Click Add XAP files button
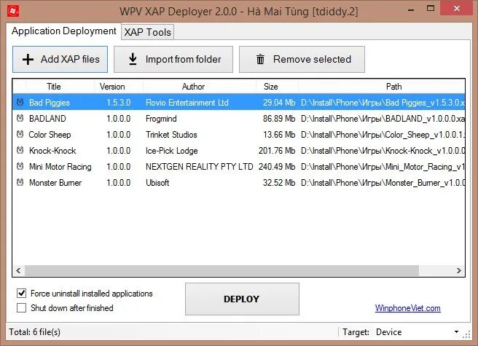 tap(60, 60)
